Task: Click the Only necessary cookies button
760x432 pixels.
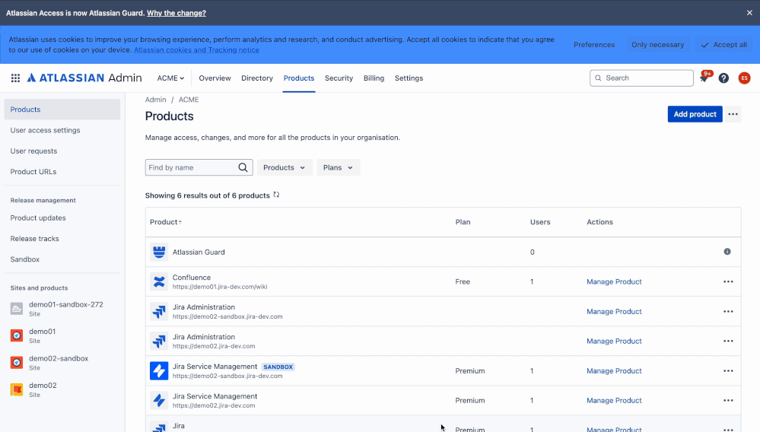Action: [658, 45]
